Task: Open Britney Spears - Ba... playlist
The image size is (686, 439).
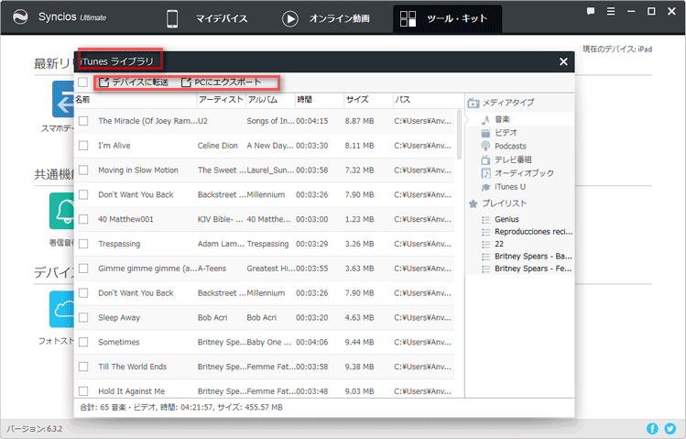Action: click(x=533, y=256)
